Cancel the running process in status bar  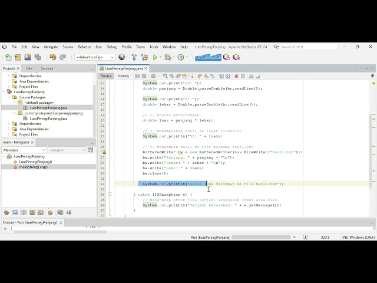(x=295, y=237)
